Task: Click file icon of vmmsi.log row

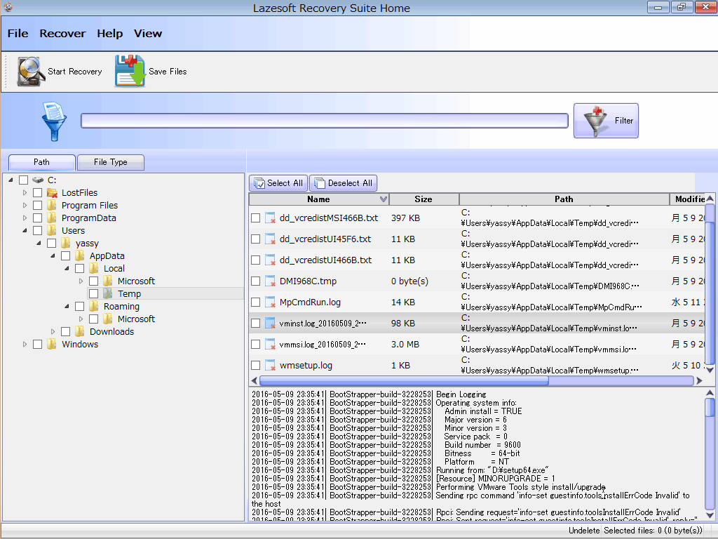Action: pos(270,345)
